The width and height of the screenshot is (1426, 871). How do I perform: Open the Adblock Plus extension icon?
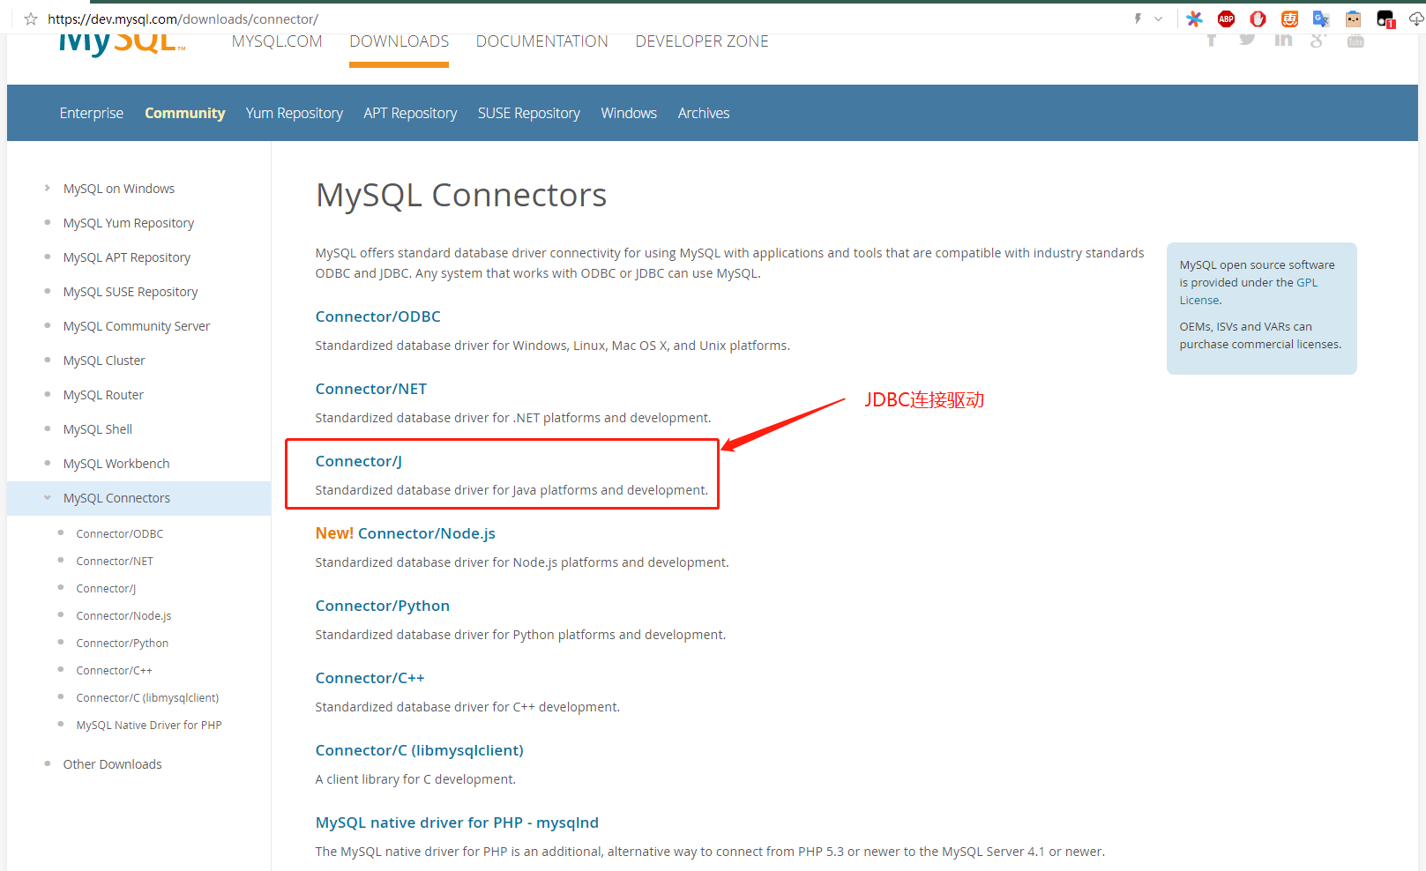tap(1226, 19)
